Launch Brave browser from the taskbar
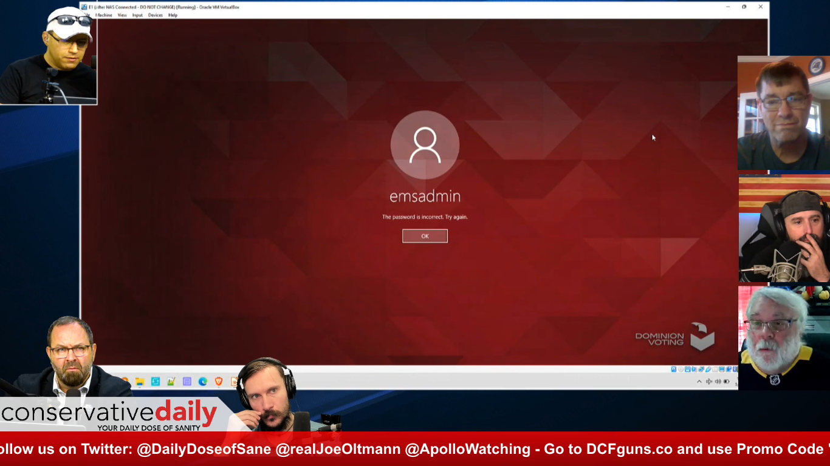The image size is (830, 466). (219, 381)
